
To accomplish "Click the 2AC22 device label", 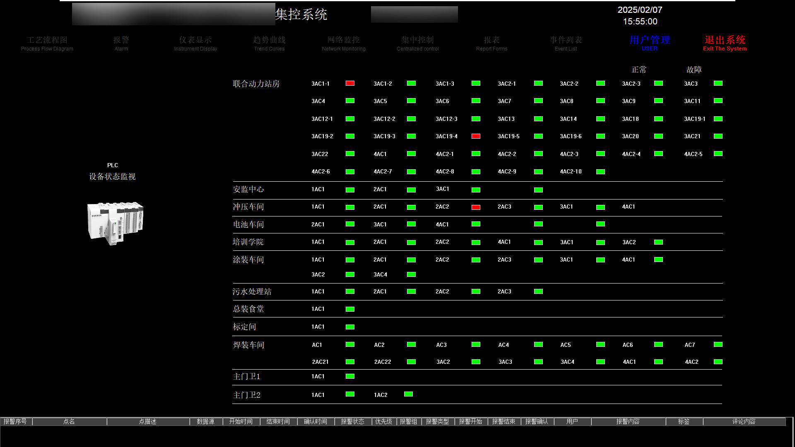I will coord(383,362).
